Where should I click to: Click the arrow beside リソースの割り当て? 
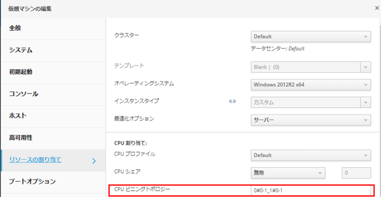pos(94,161)
